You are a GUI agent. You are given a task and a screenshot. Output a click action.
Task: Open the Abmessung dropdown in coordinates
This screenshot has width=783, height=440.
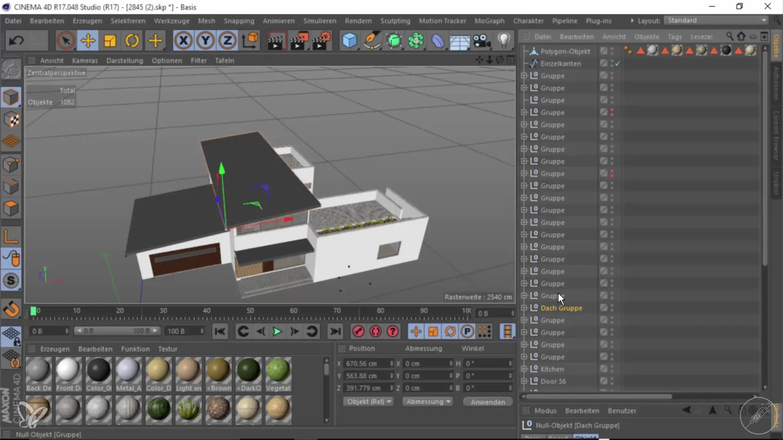coord(428,401)
